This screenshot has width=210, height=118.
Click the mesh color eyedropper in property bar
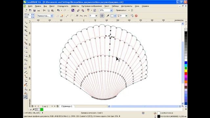(x=108, y=16)
